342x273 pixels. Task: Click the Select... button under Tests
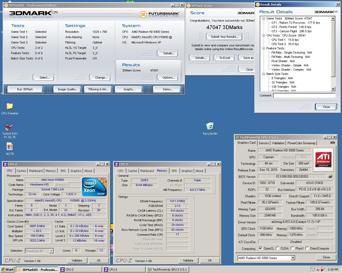45,78
